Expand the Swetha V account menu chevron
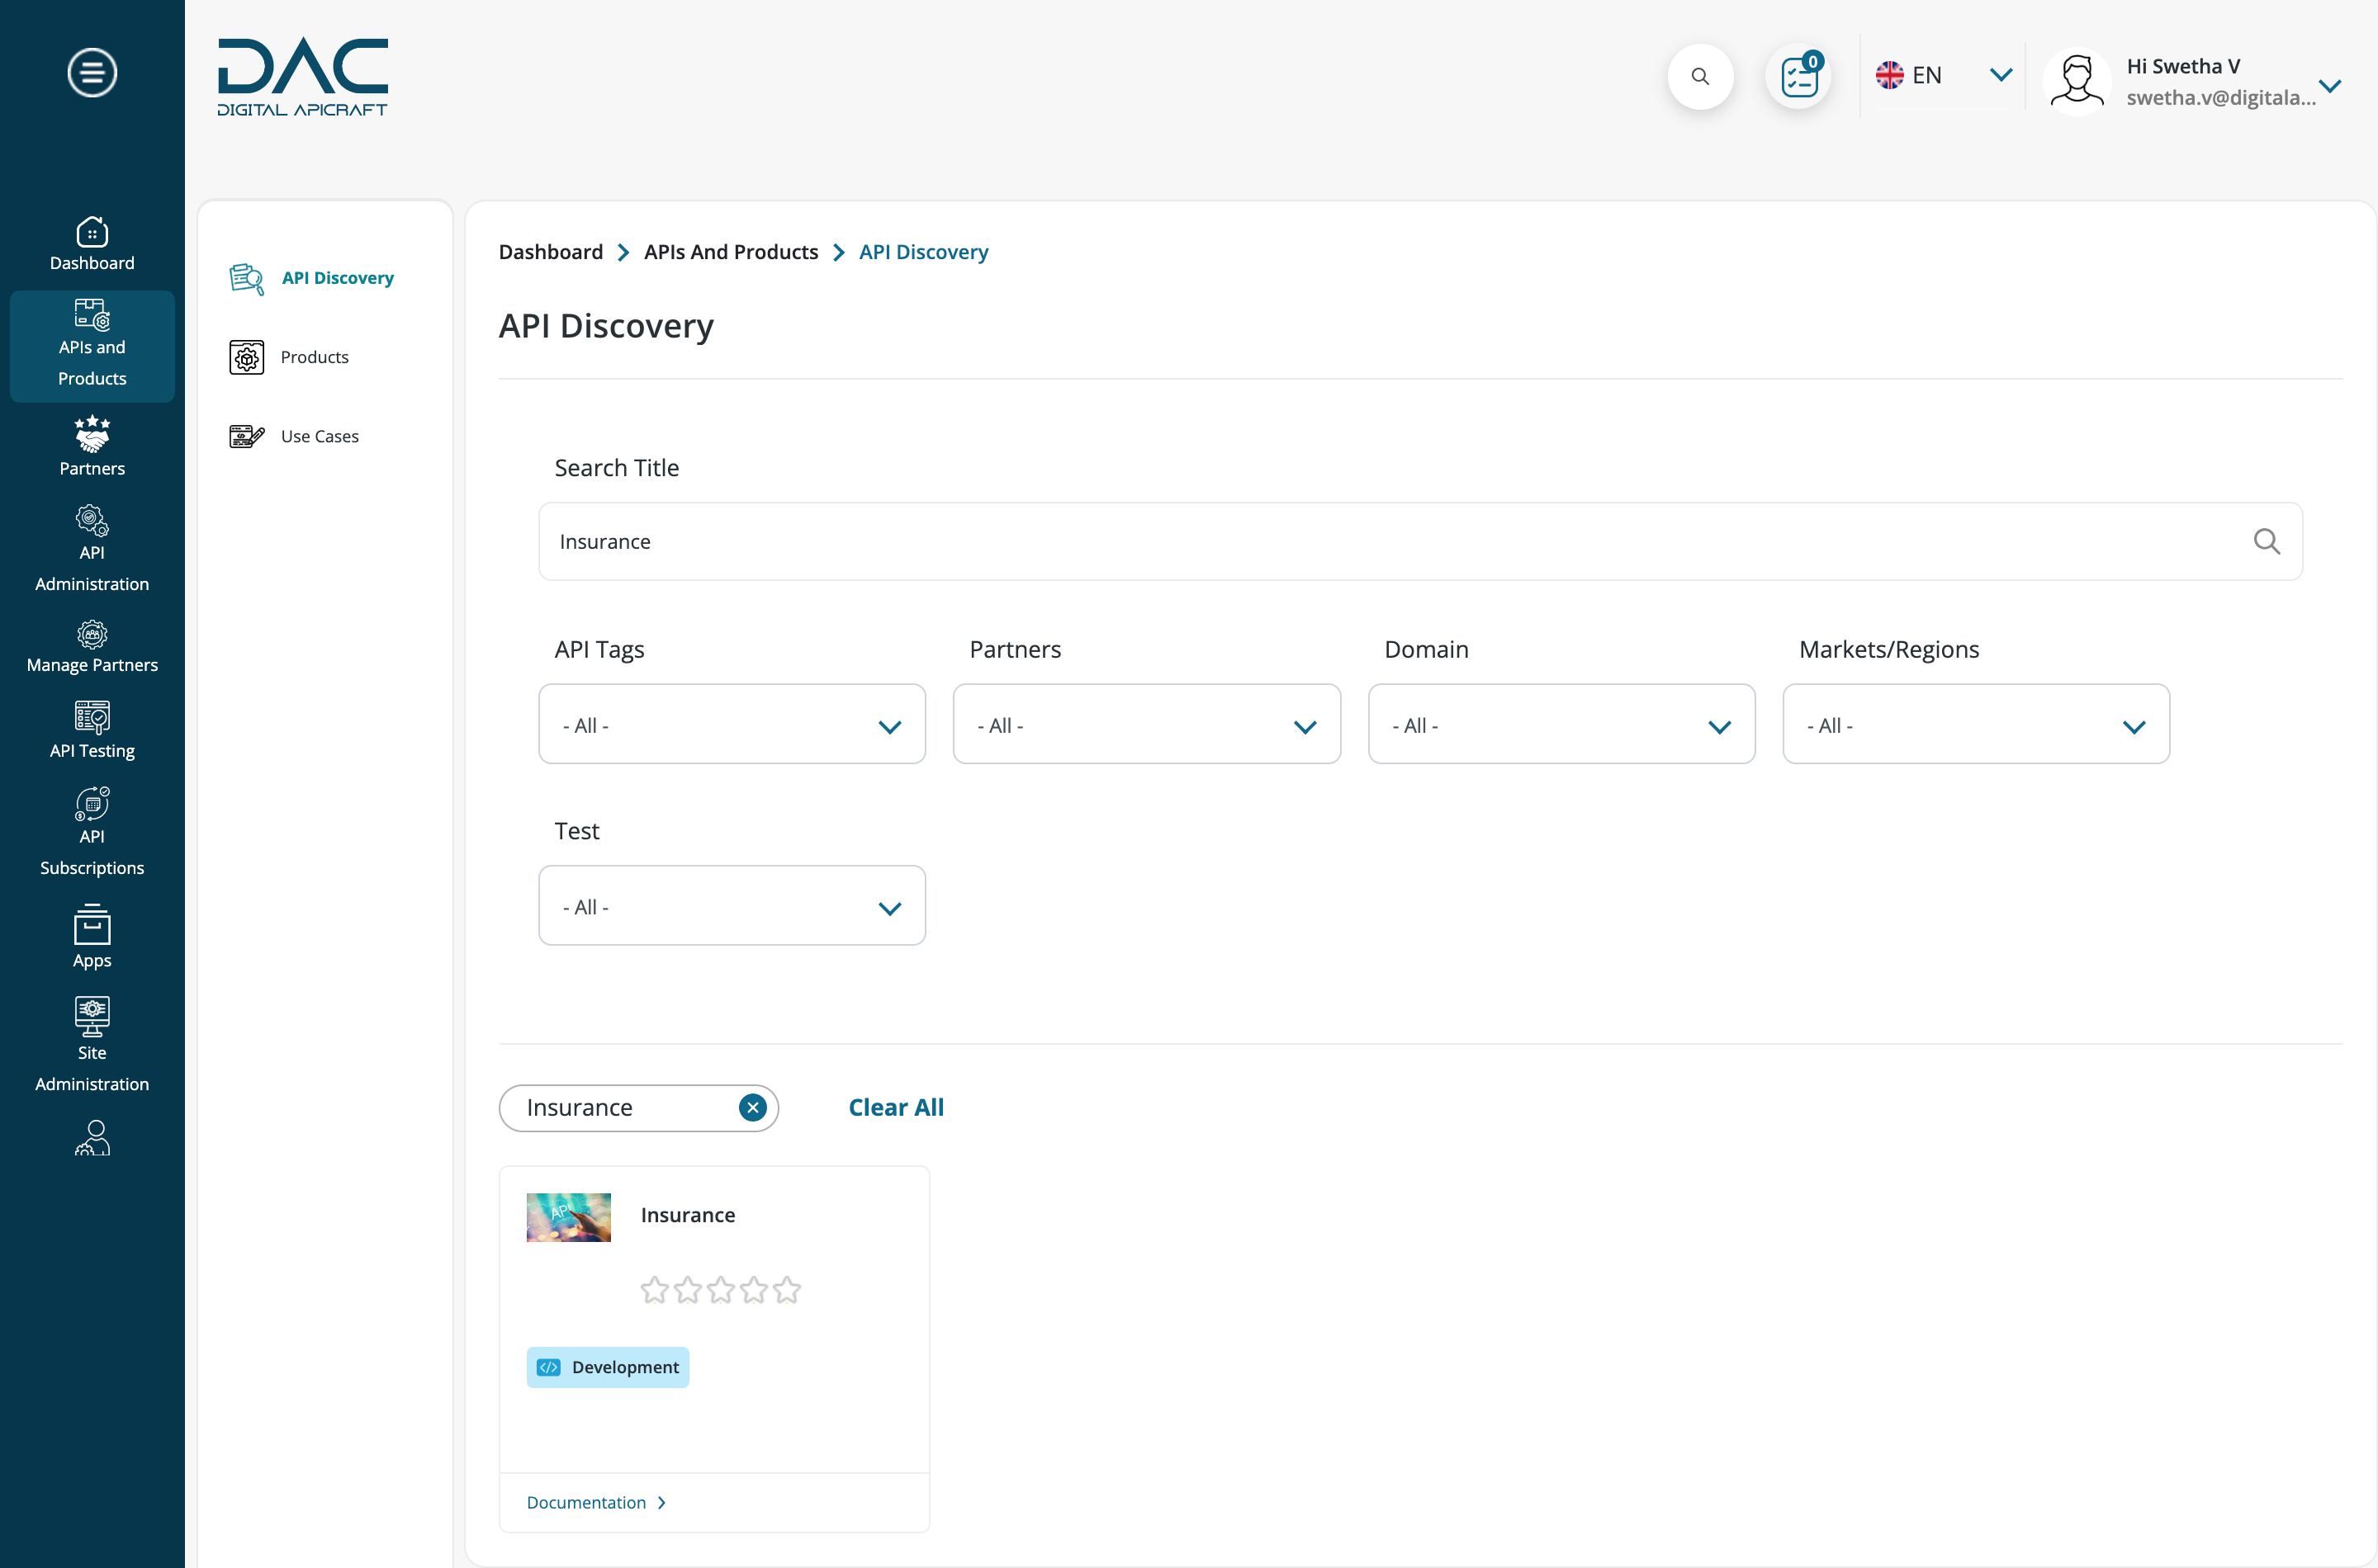Image resolution: width=2378 pixels, height=1568 pixels. tap(2330, 86)
